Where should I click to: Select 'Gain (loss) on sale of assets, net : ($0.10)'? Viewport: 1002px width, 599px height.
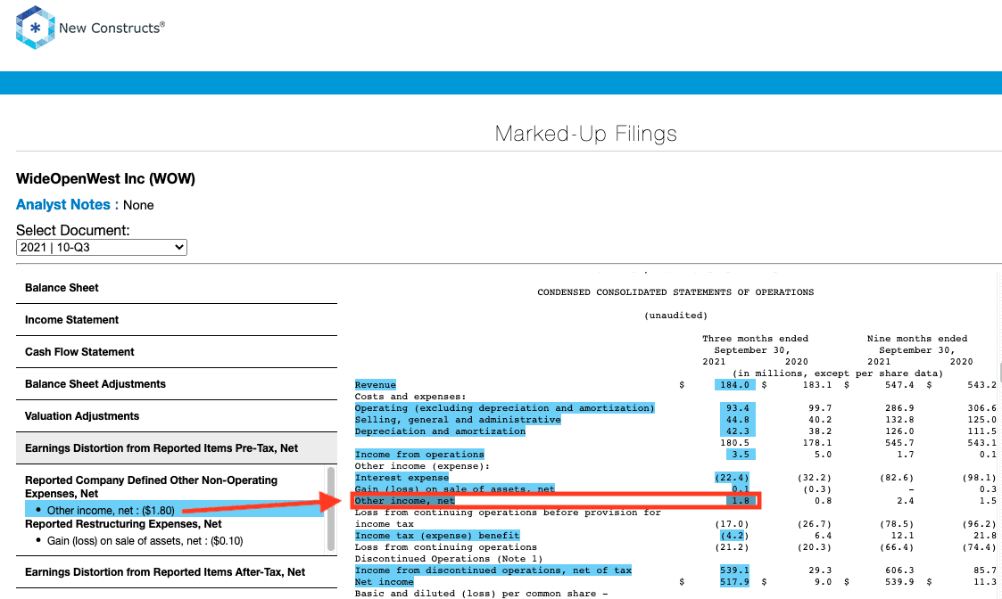[145, 541]
